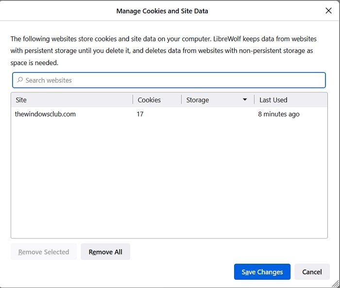Confirm with the Save Changes button
Viewport: 340px width, 288px height.
(x=262, y=272)
